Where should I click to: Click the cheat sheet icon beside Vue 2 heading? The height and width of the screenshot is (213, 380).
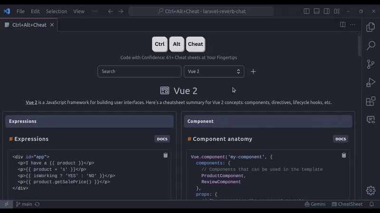pos(164,90)
